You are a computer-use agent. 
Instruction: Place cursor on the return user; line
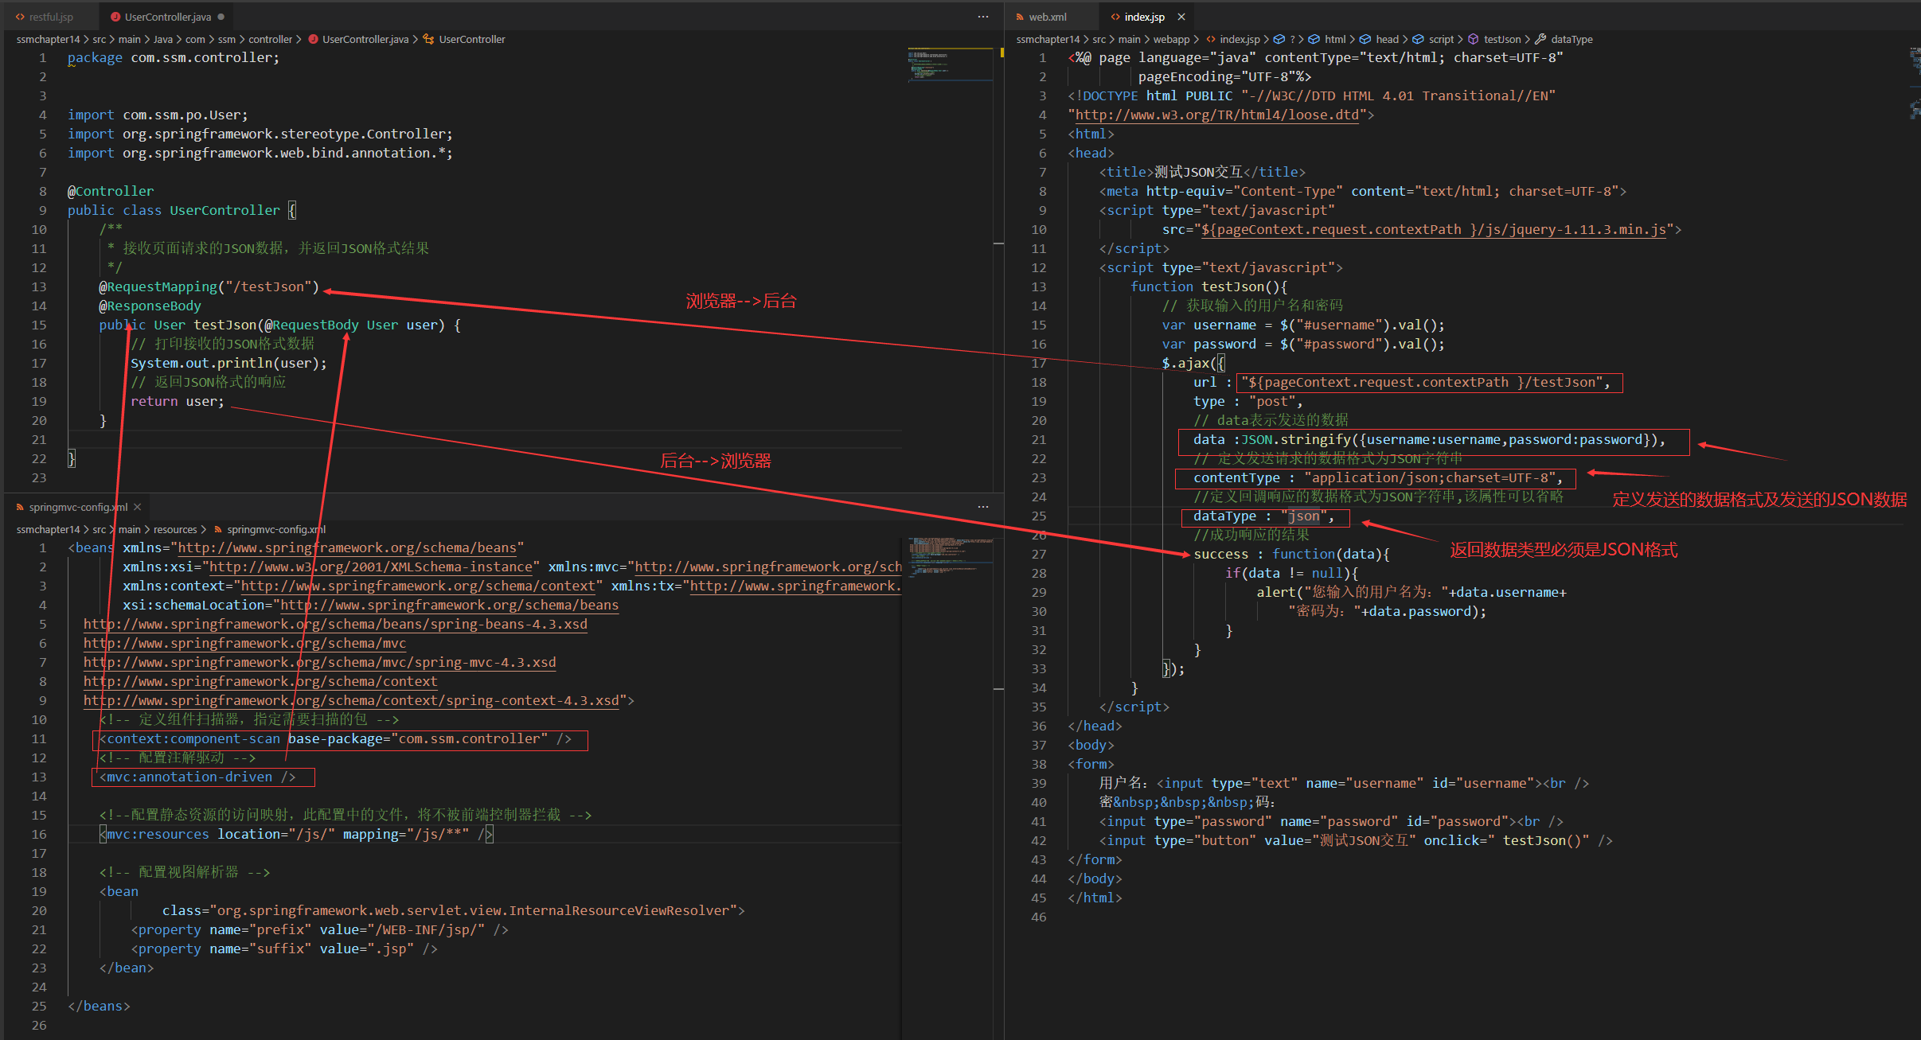click(x=177, y=401)
